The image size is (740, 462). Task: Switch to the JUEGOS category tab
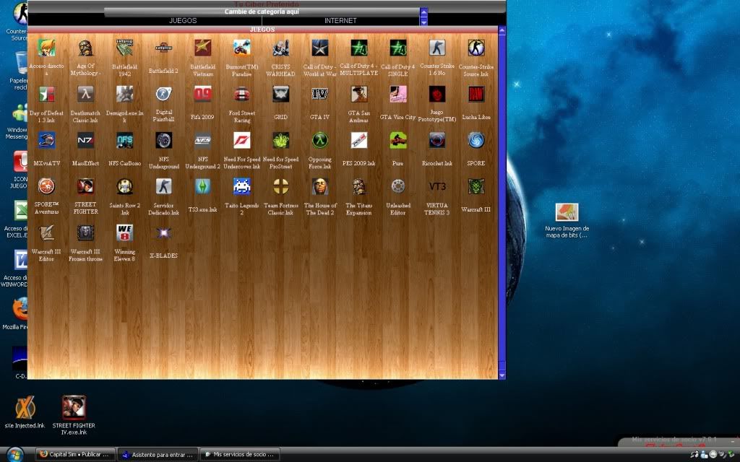tap(183, 21)
